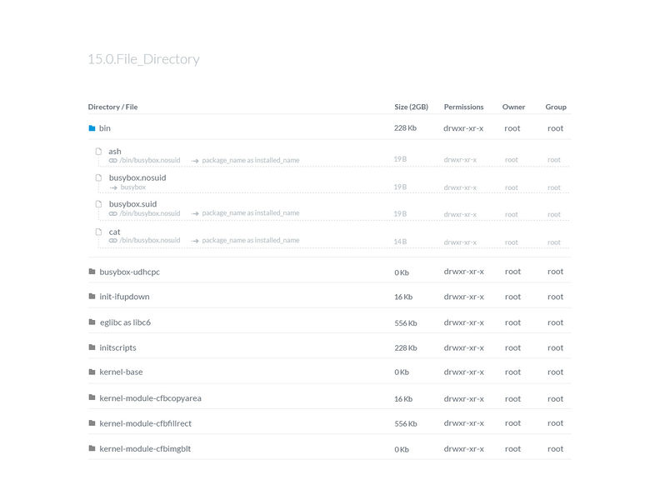The image size is (650, 500).
Task: Click the busybox.nosuid file icon
Action: coord(98,177)
